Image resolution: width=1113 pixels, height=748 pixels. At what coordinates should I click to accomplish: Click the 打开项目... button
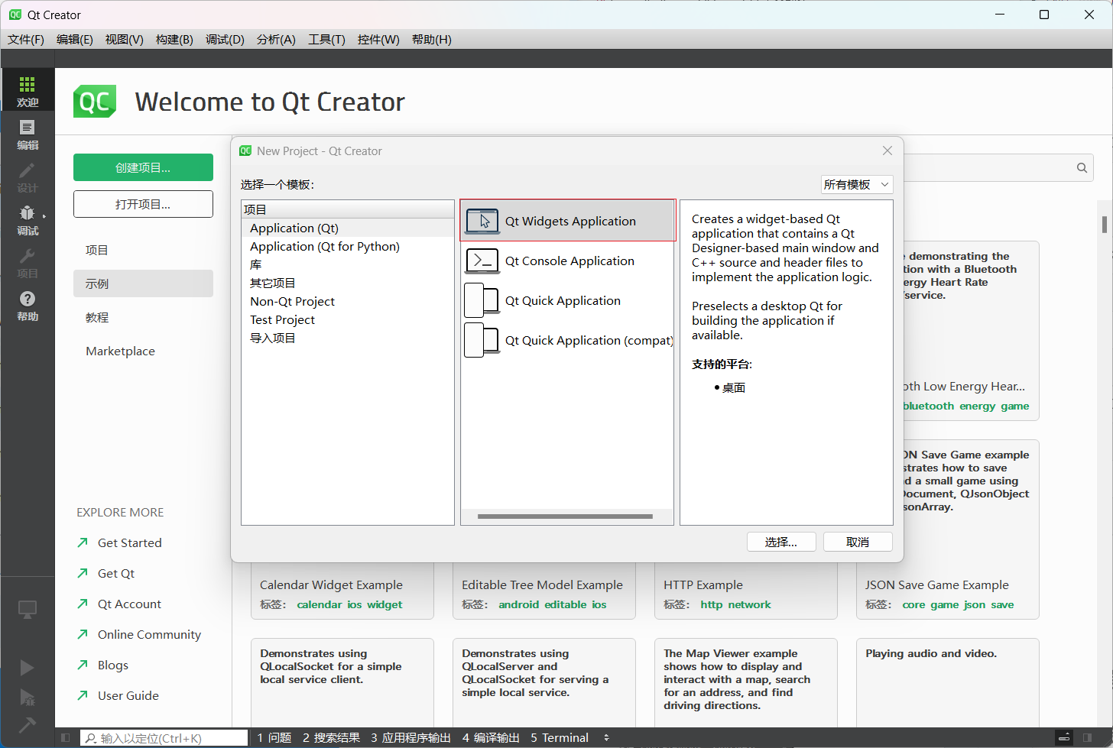pos(143,204)
